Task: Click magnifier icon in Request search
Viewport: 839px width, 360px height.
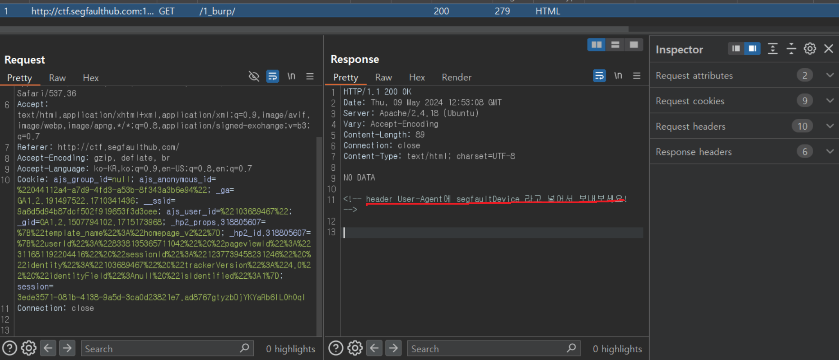Action: point(244,348)
